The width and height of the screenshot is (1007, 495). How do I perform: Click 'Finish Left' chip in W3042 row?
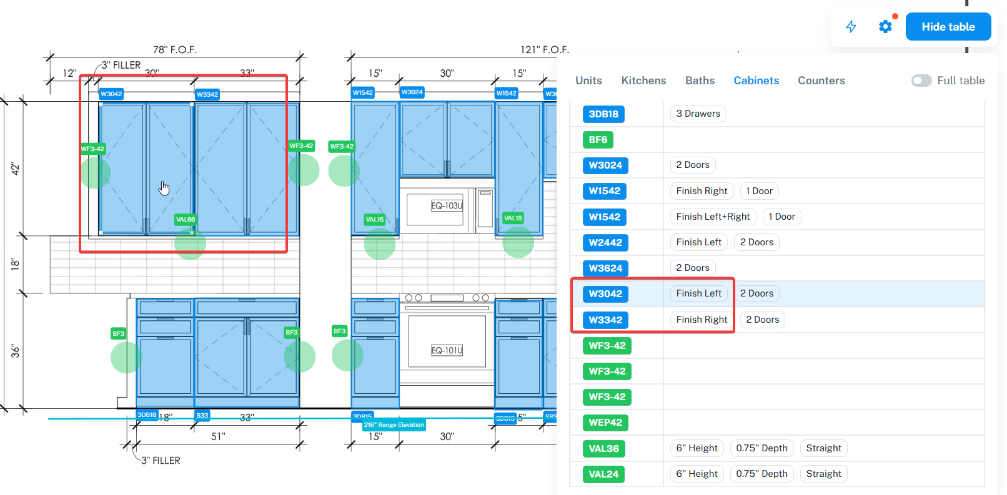(698, 293)
